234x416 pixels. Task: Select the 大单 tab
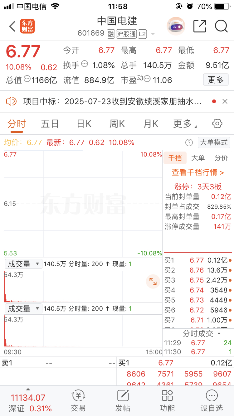[x=198, y=158]
